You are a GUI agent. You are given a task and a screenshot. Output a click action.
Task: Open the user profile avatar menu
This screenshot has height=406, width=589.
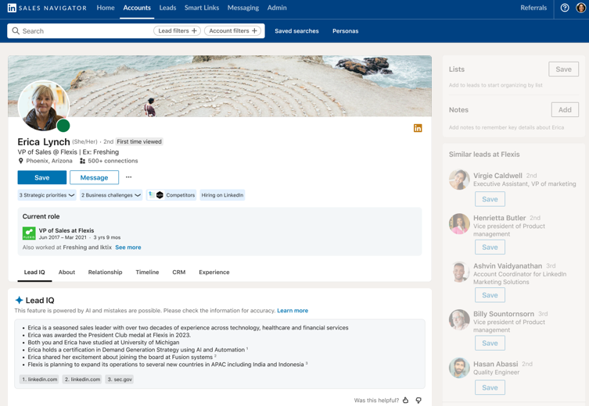pos(580,8)
